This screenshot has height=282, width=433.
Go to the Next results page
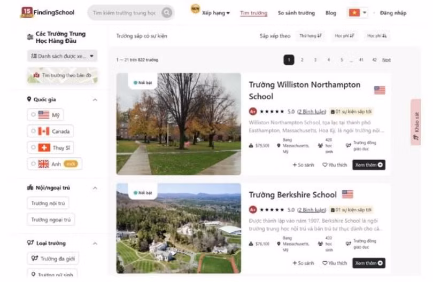(386, 60)
